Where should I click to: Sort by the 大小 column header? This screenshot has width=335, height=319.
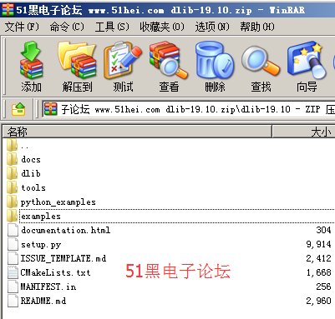click(303, 132)
